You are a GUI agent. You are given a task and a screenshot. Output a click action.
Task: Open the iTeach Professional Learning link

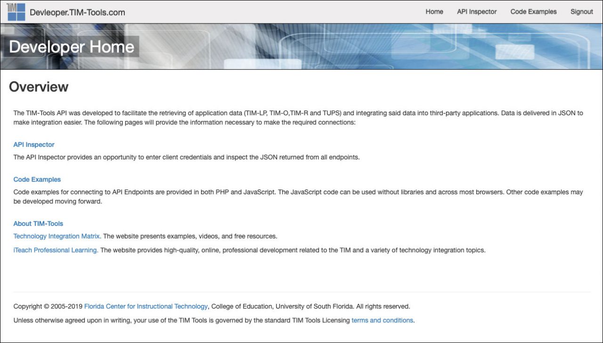[x=55, y=250]
